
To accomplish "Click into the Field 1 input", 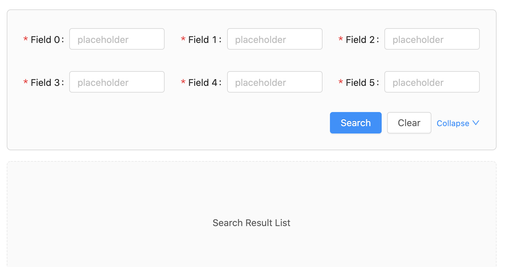I will pos(275,39).
